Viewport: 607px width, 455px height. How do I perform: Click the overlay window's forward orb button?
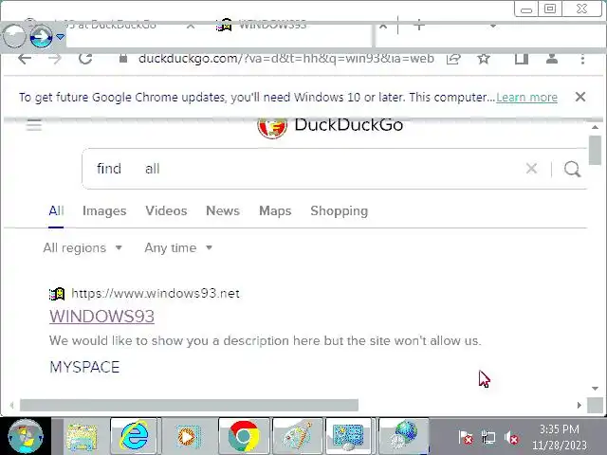41,37
